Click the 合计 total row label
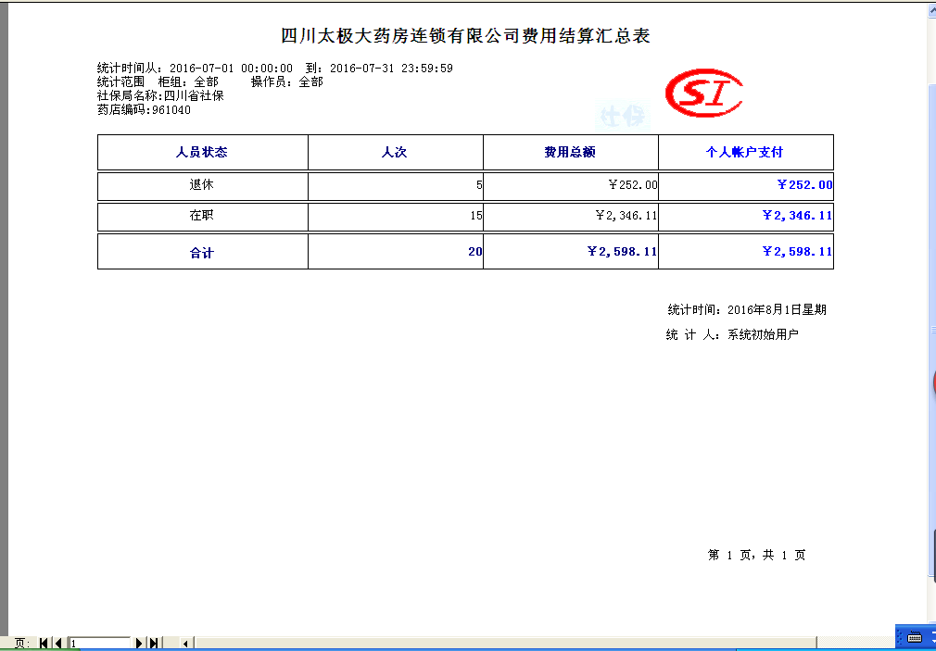936x651 pixels. coord(202,253)
